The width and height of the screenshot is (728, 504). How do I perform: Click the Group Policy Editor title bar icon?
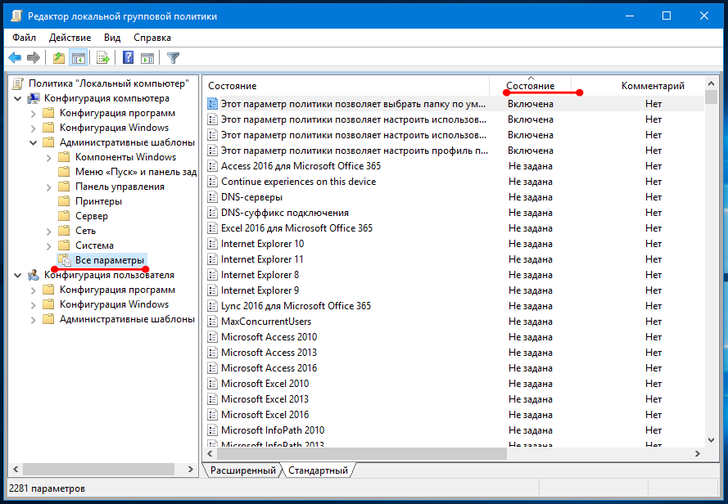pyautogui.click(x=16, y=16)
